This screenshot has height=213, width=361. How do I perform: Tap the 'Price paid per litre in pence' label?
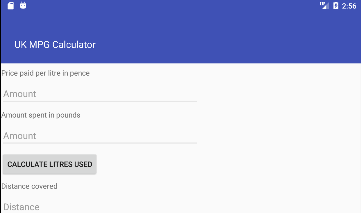pyautogui.click(x=46, y=73)
